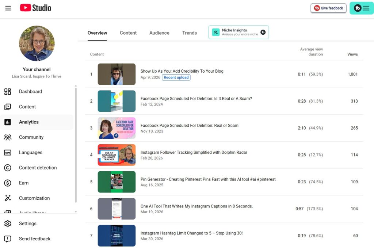Open the hamburger navigation menu
This screenshot has width=374, height=248.
click(x=8, y=8)
